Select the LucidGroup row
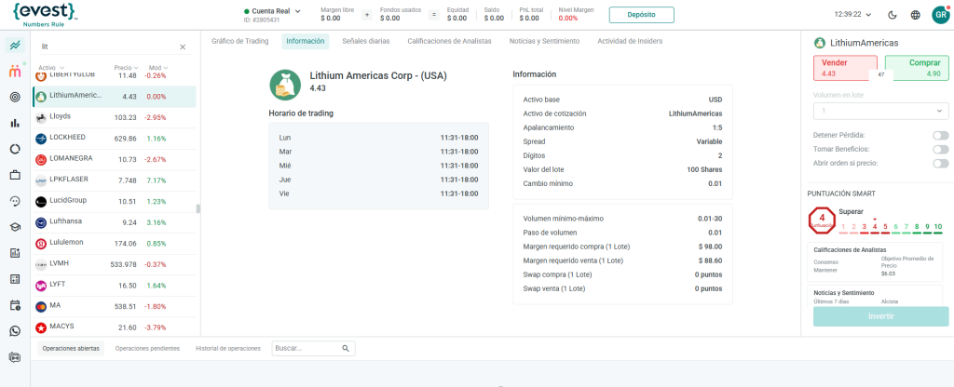This screenshot has height=387, width=954. pos(115,201)
